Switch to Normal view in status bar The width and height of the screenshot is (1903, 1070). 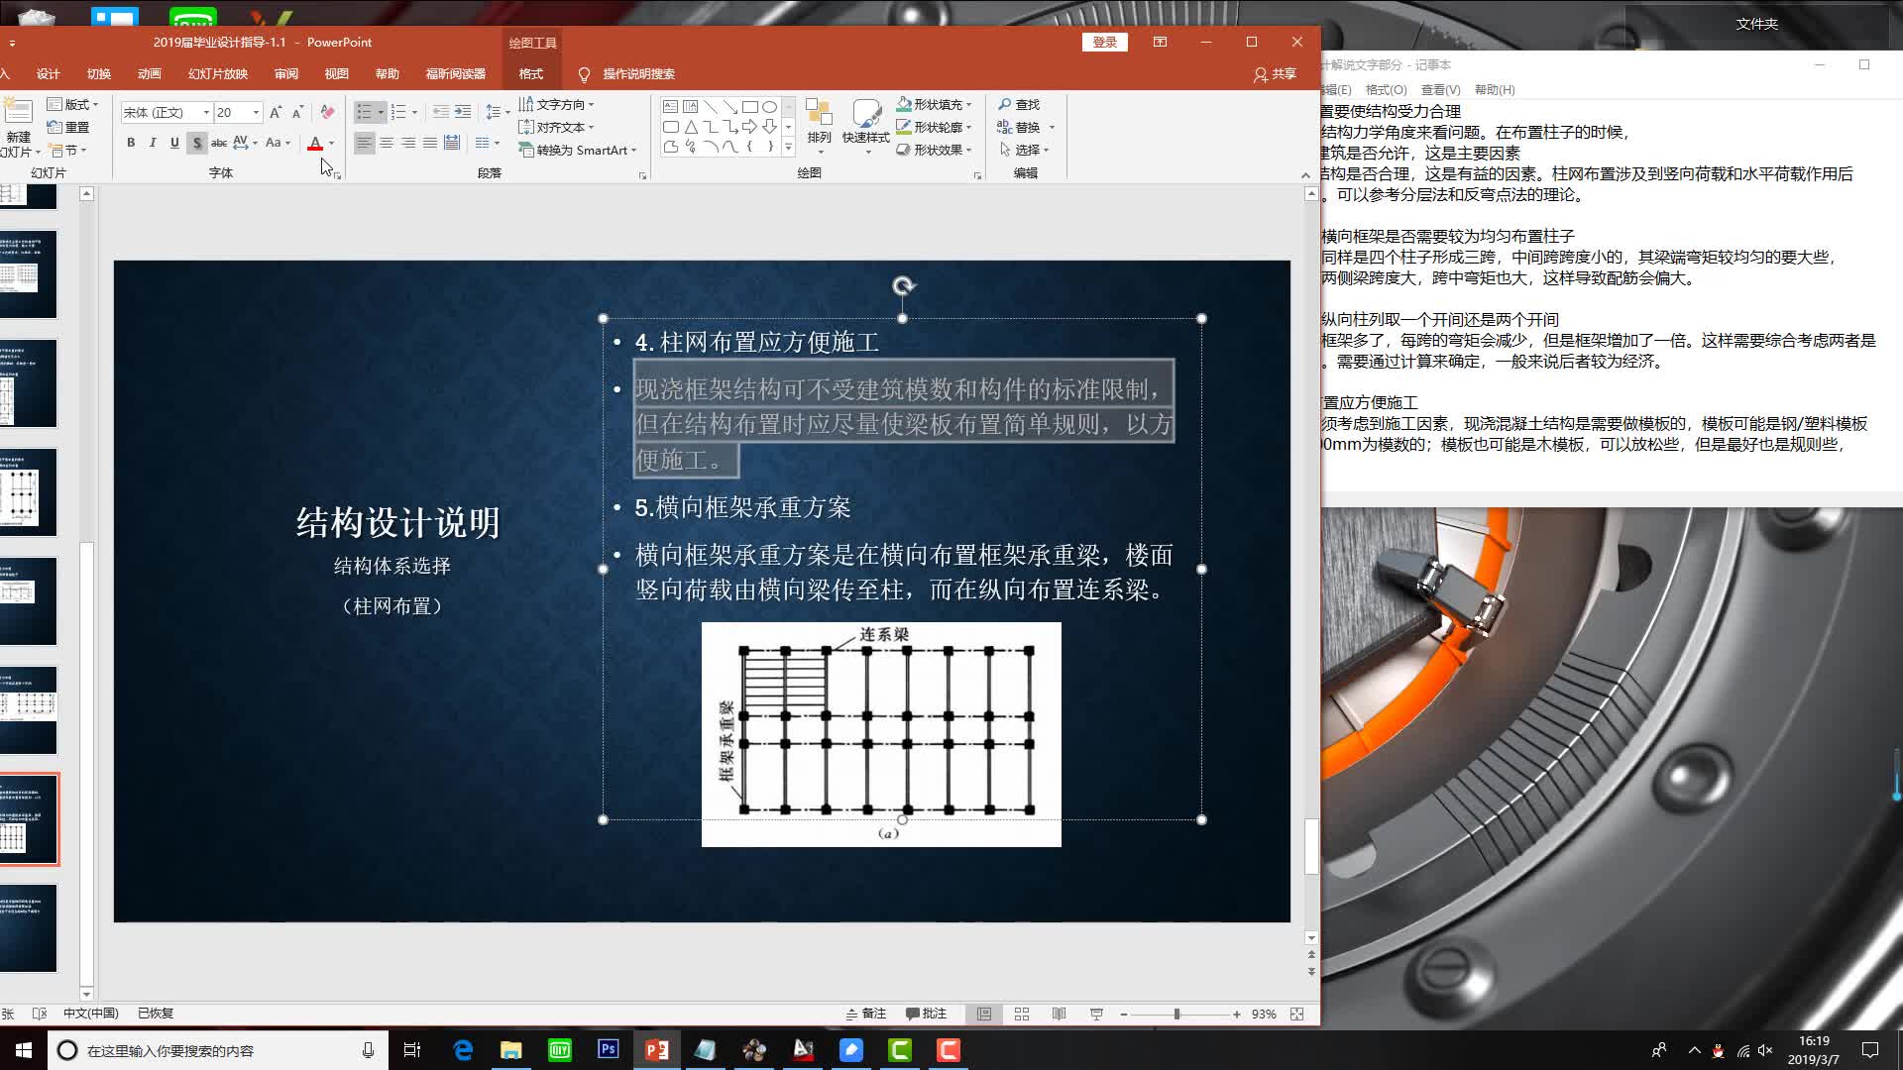pyautogui.click(x=984, y=1014)
